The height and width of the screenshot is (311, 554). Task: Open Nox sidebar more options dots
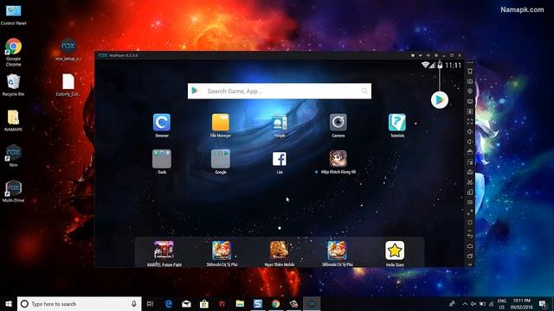click(x=470, y=63)
